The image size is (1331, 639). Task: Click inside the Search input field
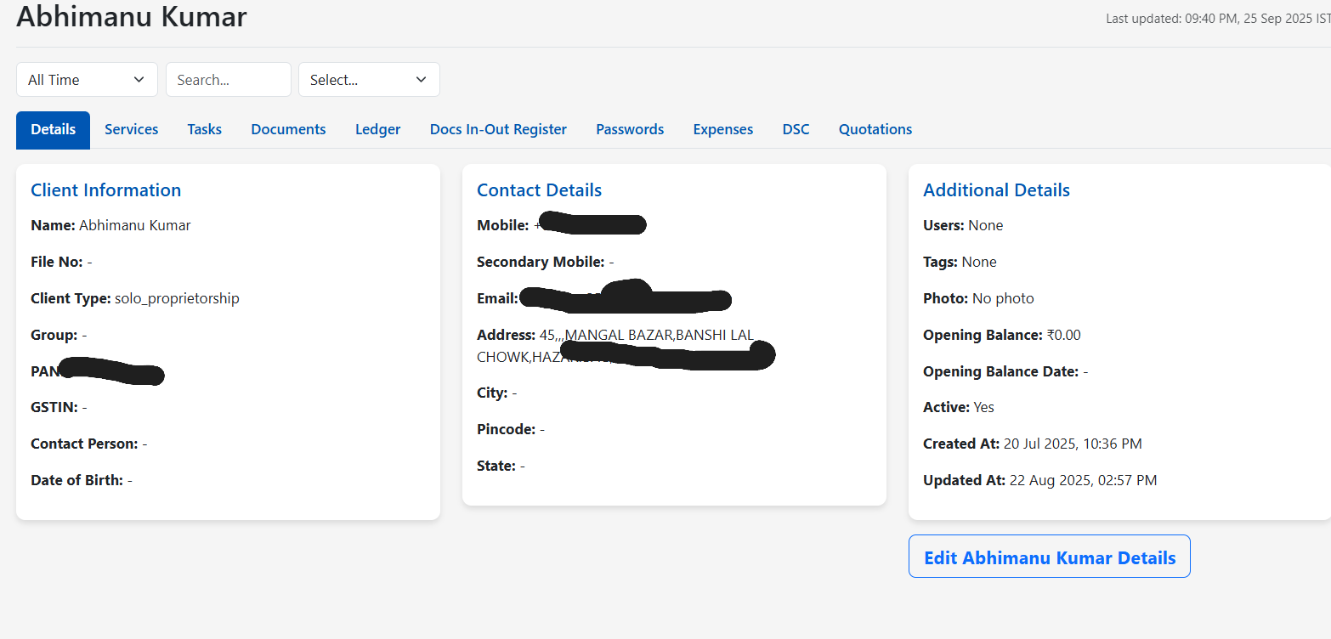[x=228, y=79]
